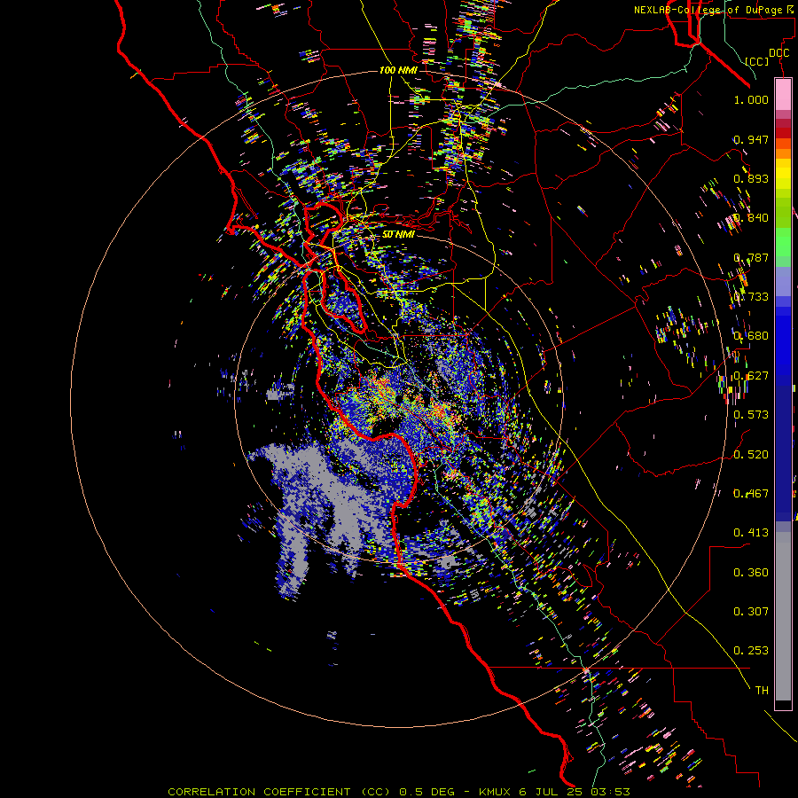The height and width of the screenshot is (798, 798).
Task: Click the 0.307 scale value
Action: click(751, 612)
